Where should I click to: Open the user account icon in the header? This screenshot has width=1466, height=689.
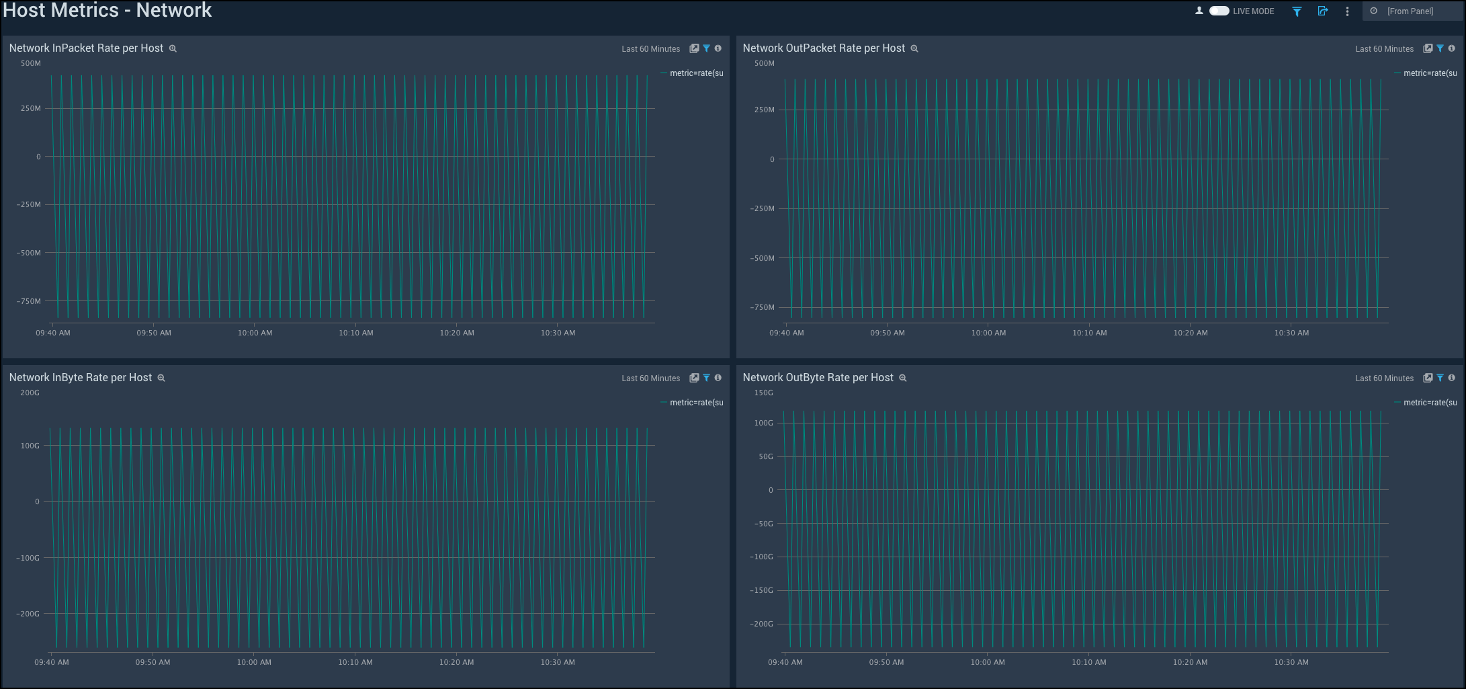[1199, 11]
